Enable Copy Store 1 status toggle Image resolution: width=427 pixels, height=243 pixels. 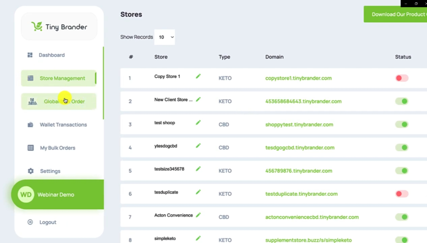pyautogui.click(x=402, y=78)
